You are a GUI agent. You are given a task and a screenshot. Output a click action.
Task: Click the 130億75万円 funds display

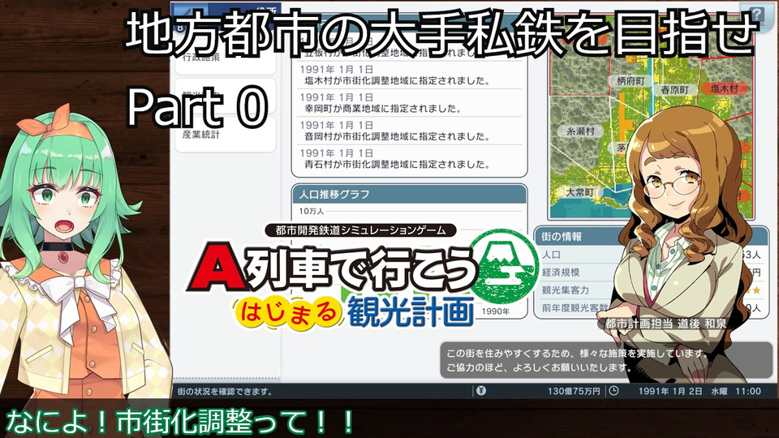pos(574,391)
